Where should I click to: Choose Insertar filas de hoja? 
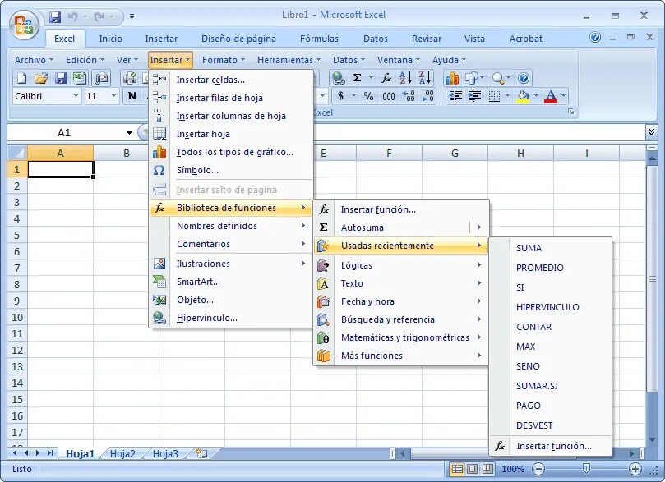point(231,98)
